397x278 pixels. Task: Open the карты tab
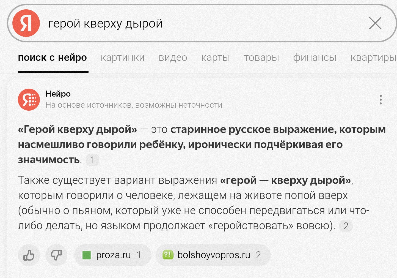(x=216, y=58)
